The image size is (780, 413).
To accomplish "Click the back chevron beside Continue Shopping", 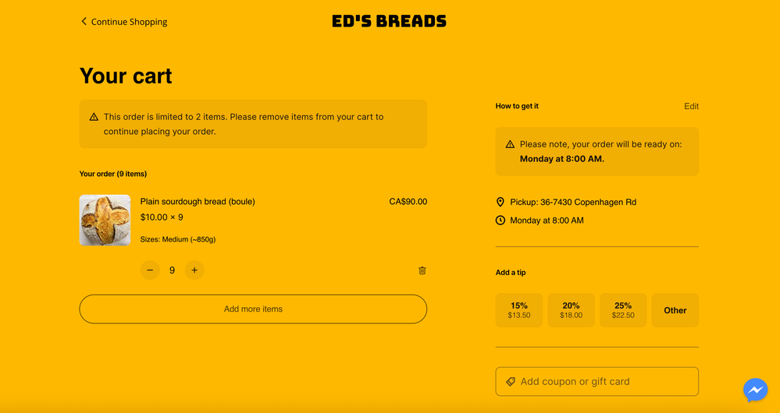I will click(84, 21).
